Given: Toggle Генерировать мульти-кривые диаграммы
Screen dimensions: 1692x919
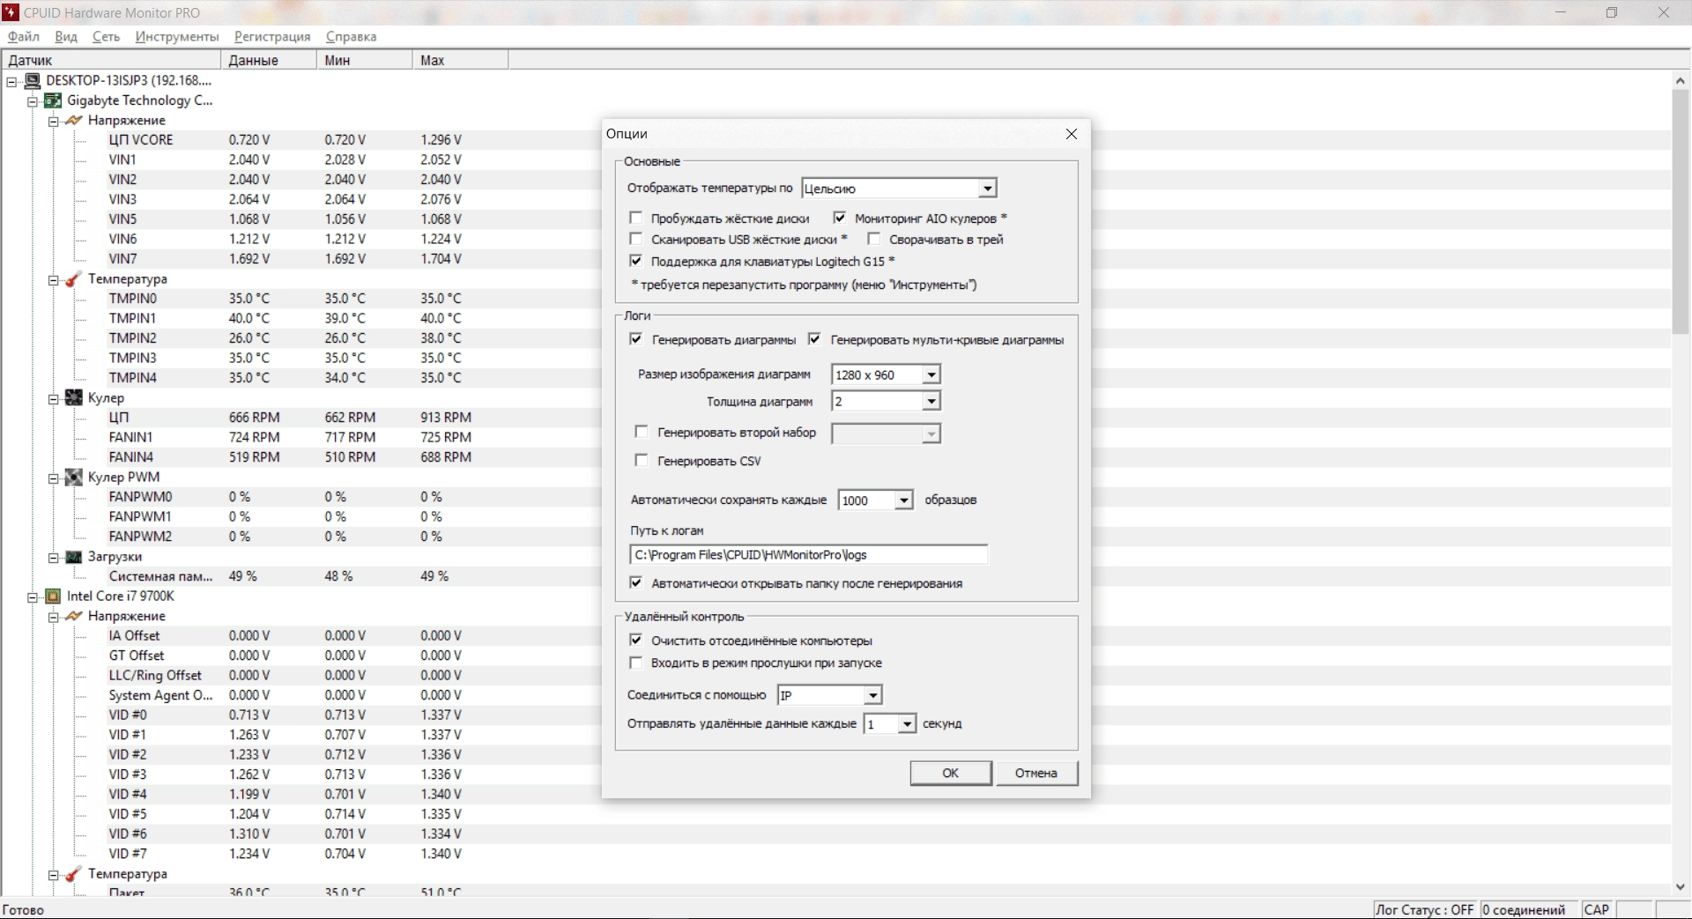Looking at the screenshot, I should (x=814, y=339).
